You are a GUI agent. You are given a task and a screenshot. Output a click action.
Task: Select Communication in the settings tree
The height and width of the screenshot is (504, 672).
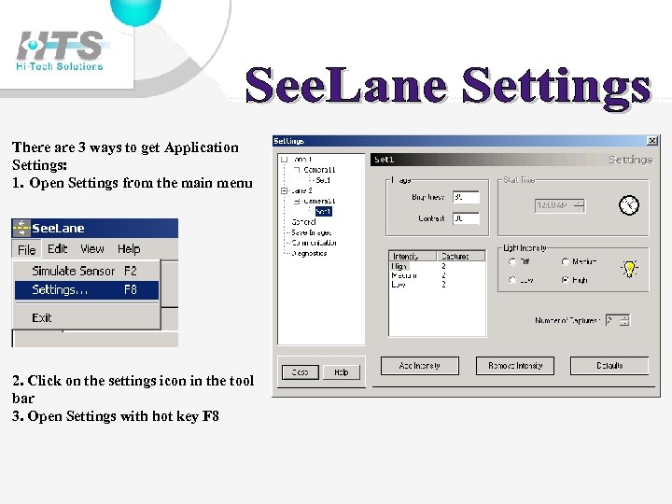click(x=315, y=243)
